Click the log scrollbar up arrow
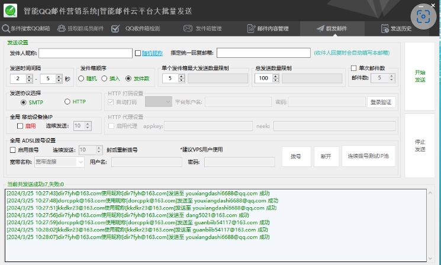Viewport: 441px width, 265px height. pyautogui.click(x=430, y=192)
